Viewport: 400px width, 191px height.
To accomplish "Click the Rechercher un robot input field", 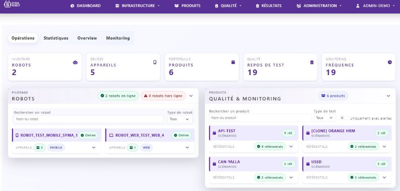I will pos(88,119).
